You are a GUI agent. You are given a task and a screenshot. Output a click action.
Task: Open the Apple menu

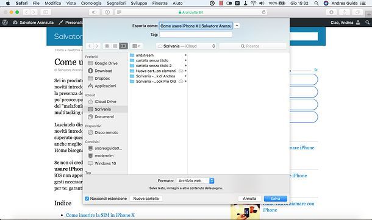coord(8,3)
